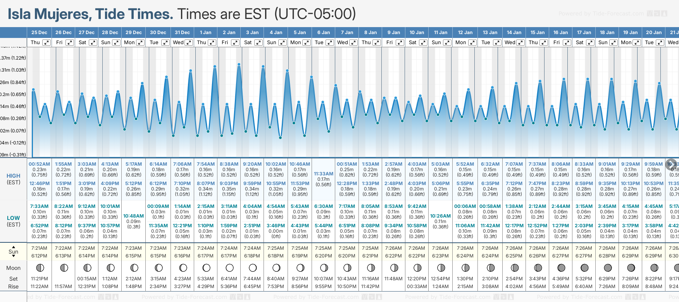
Task: Click the scroll-right arrow on the tide table
Action: click(x=671, y=164)
